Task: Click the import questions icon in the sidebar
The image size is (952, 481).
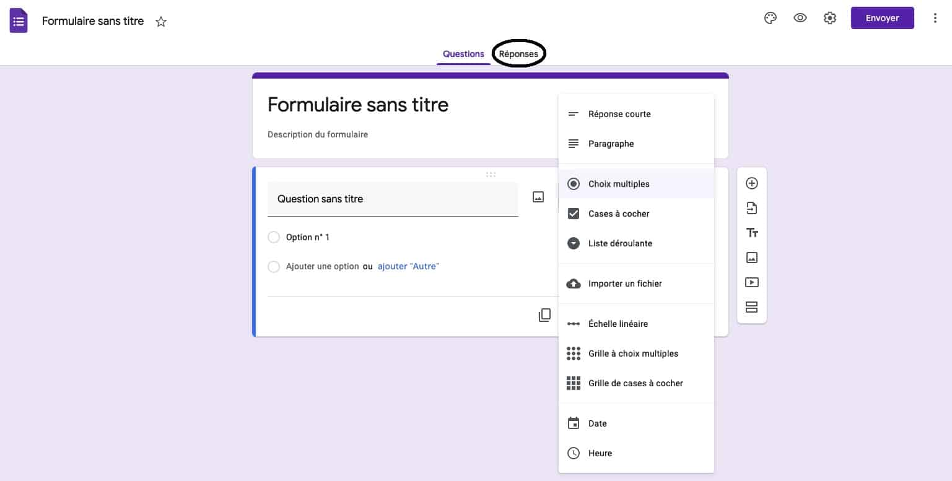Action: point(751,208)
